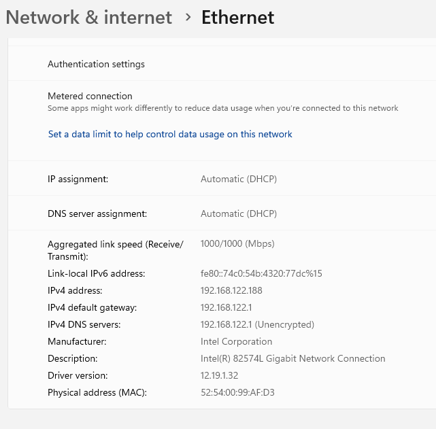Viewport: 436px width, 429px height.
Task: Click the breadcrumb chevron before Ethernet
Action: [188, 17]
